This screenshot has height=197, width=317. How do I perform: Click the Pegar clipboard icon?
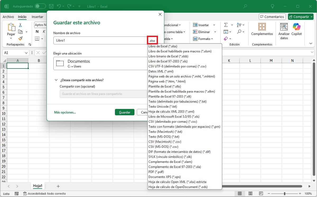(11, 27)
